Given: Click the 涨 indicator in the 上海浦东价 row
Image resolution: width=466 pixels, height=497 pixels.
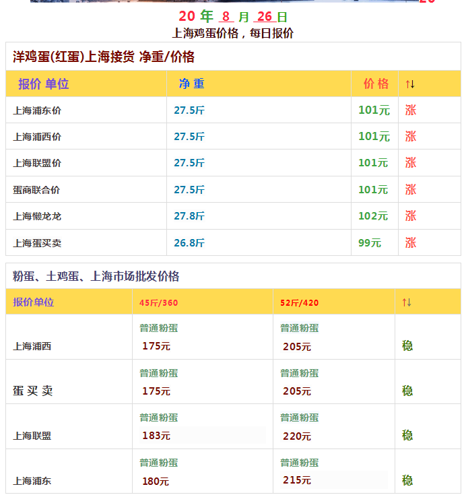Looking at the screenshot, I should (x=410, y=110).
